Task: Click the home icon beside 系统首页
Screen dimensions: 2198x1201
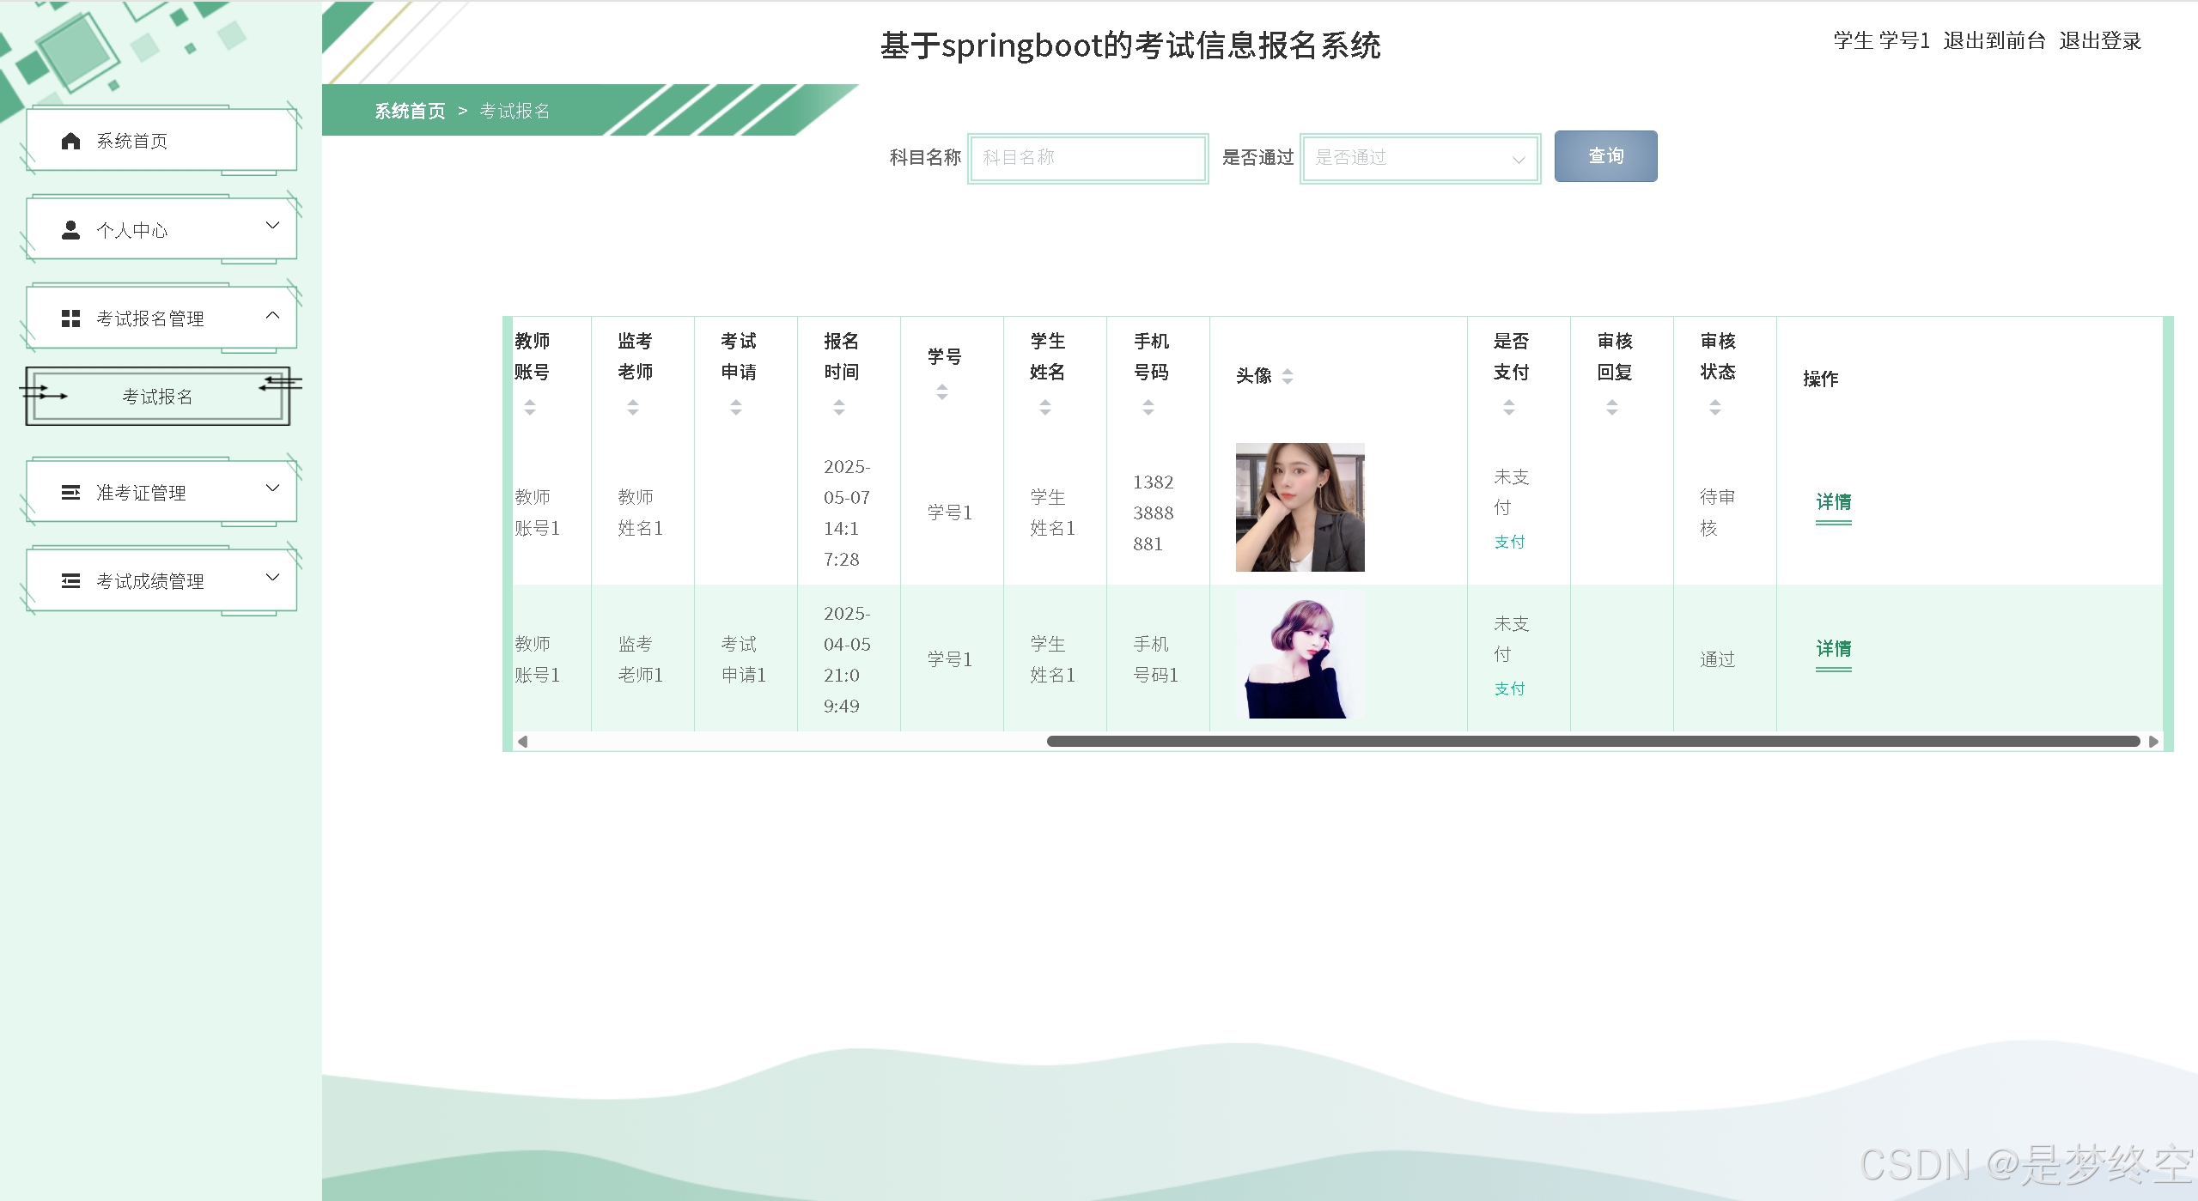Action: tap(70, 141)
